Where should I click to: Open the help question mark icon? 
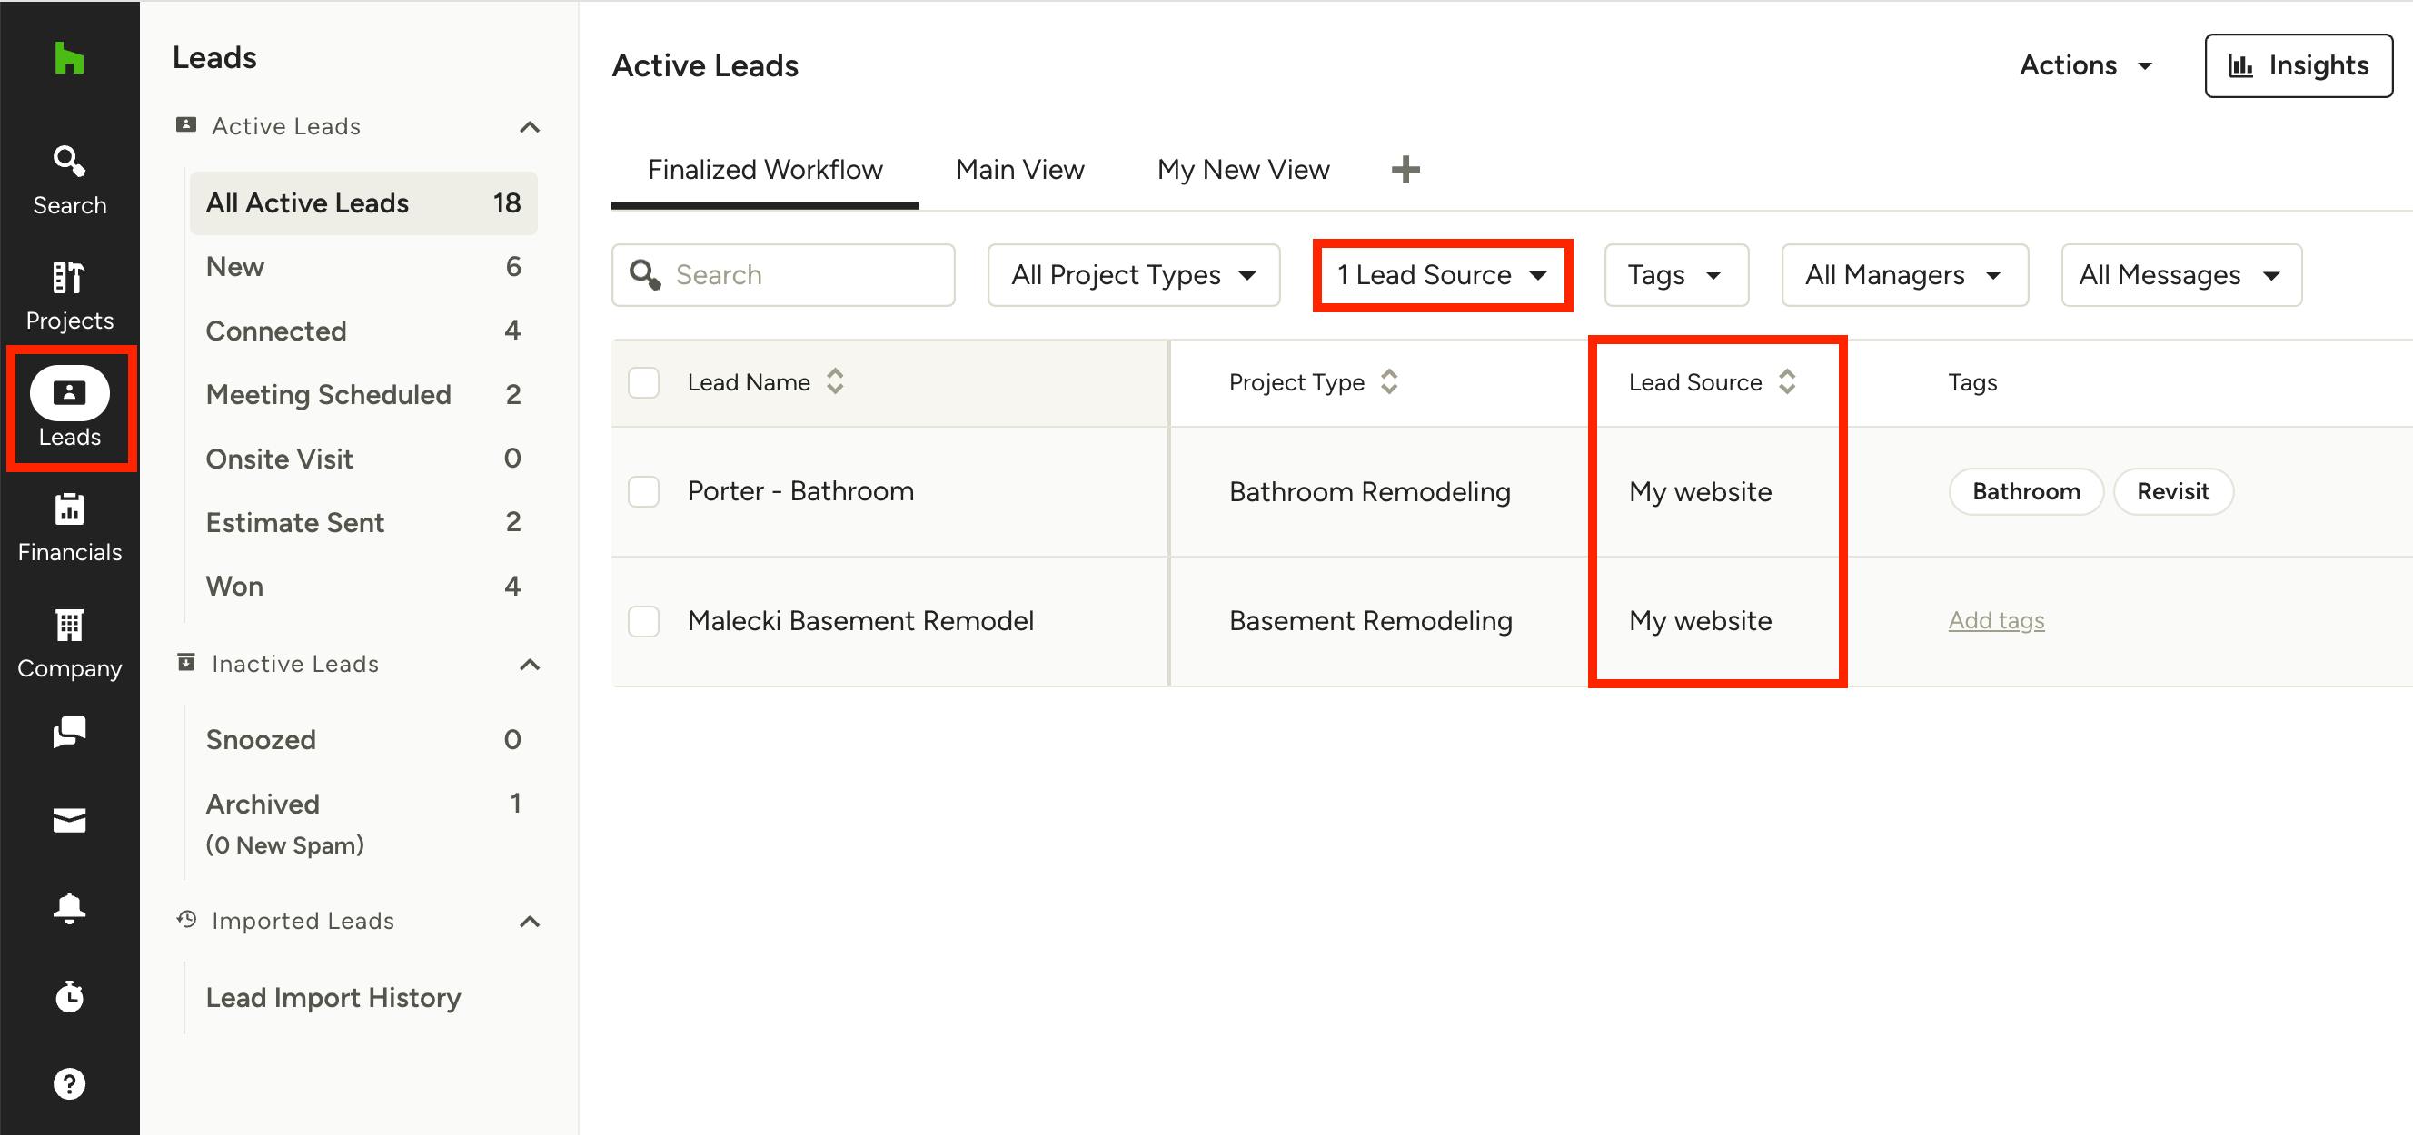coord(69,1083)
